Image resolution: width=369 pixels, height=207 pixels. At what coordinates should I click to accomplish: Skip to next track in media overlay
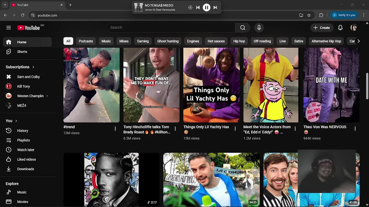tap(215, 8)
